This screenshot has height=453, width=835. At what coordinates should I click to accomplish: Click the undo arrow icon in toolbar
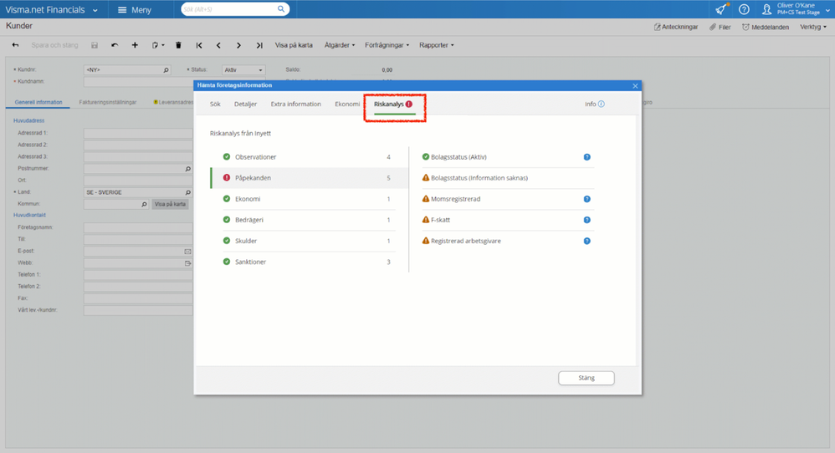point(115,45)
